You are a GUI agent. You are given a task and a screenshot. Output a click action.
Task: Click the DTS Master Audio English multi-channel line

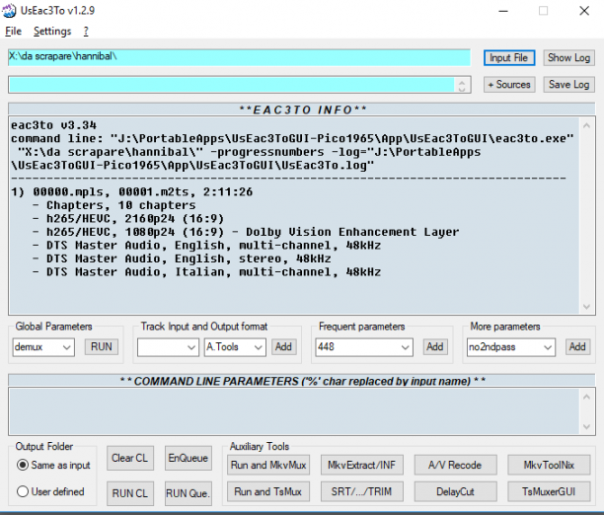207,246
